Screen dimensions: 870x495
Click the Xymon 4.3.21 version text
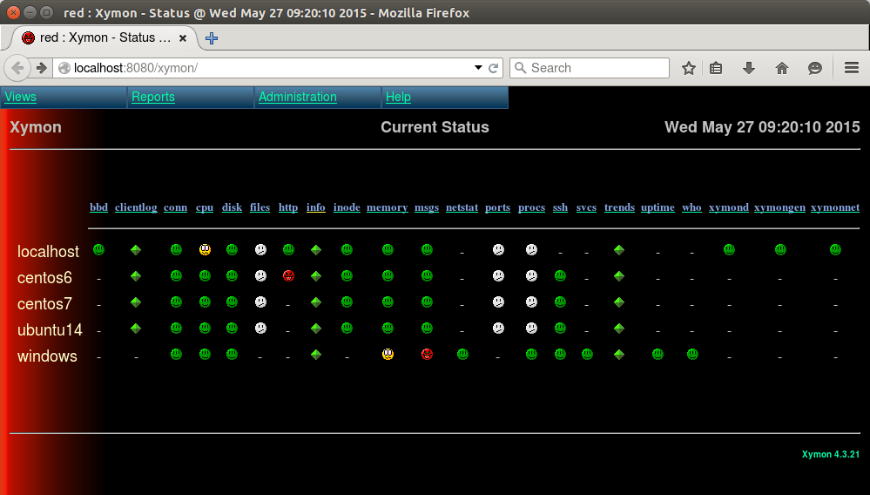pos(831,454)
